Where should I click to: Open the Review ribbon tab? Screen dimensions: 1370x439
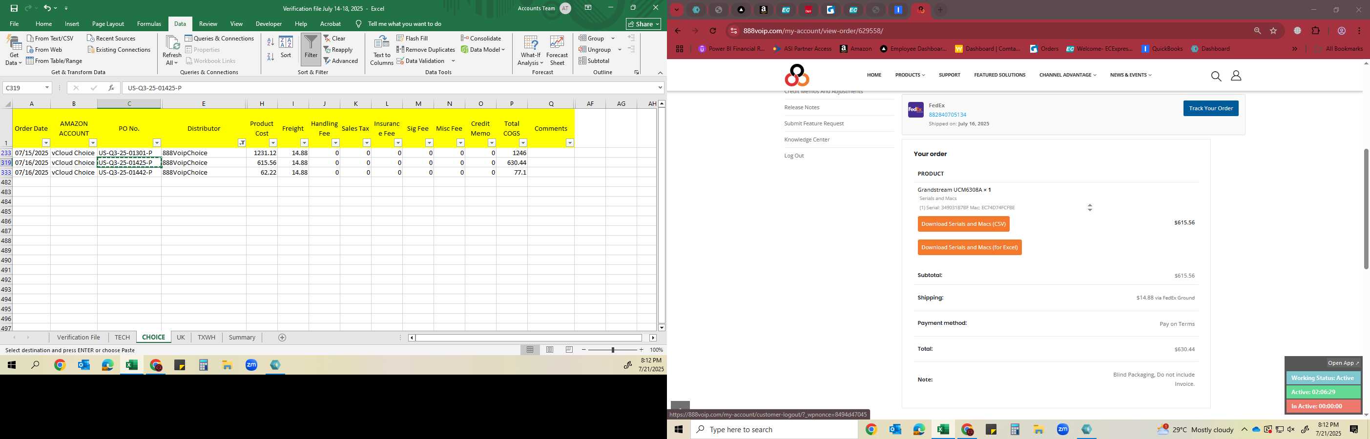pos(208,23)
